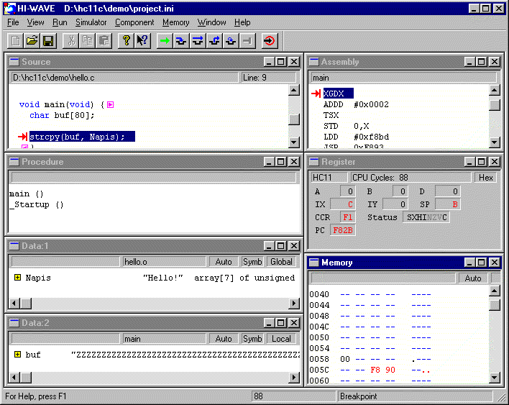Screen dimensions: 509x405
Task: Click the grayed Halt icon
Action: point(247,40)
